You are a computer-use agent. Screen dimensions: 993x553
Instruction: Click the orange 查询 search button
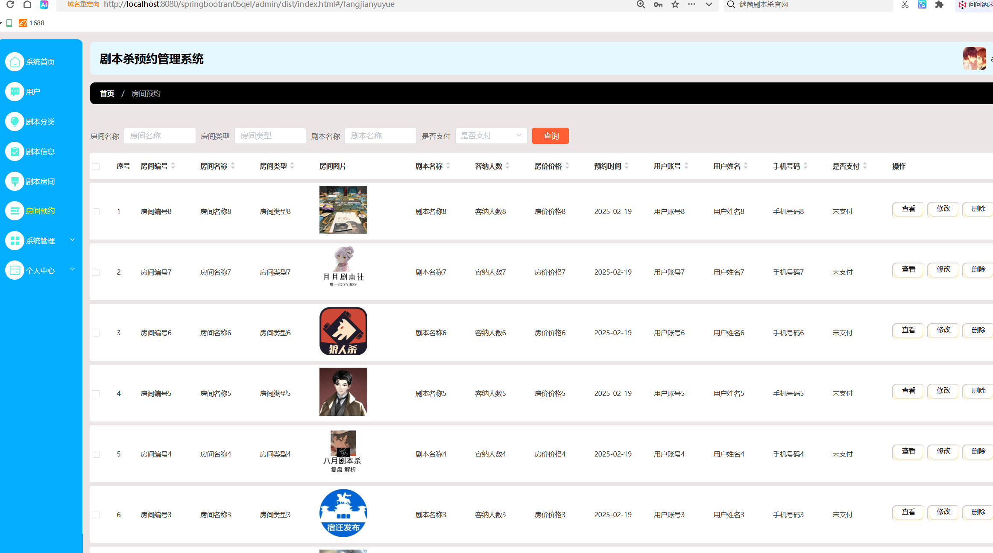pyautogui.click(x=550, y=136)
